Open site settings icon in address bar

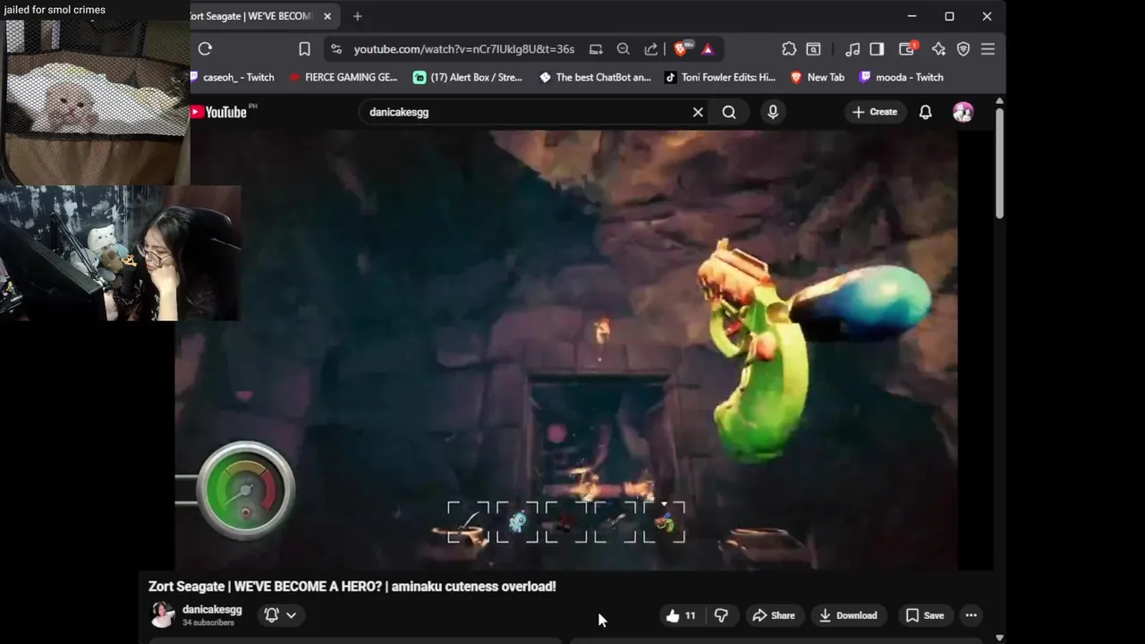click(335, 49)
